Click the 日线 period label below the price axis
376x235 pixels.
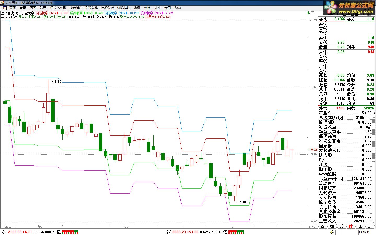[312, 227]
